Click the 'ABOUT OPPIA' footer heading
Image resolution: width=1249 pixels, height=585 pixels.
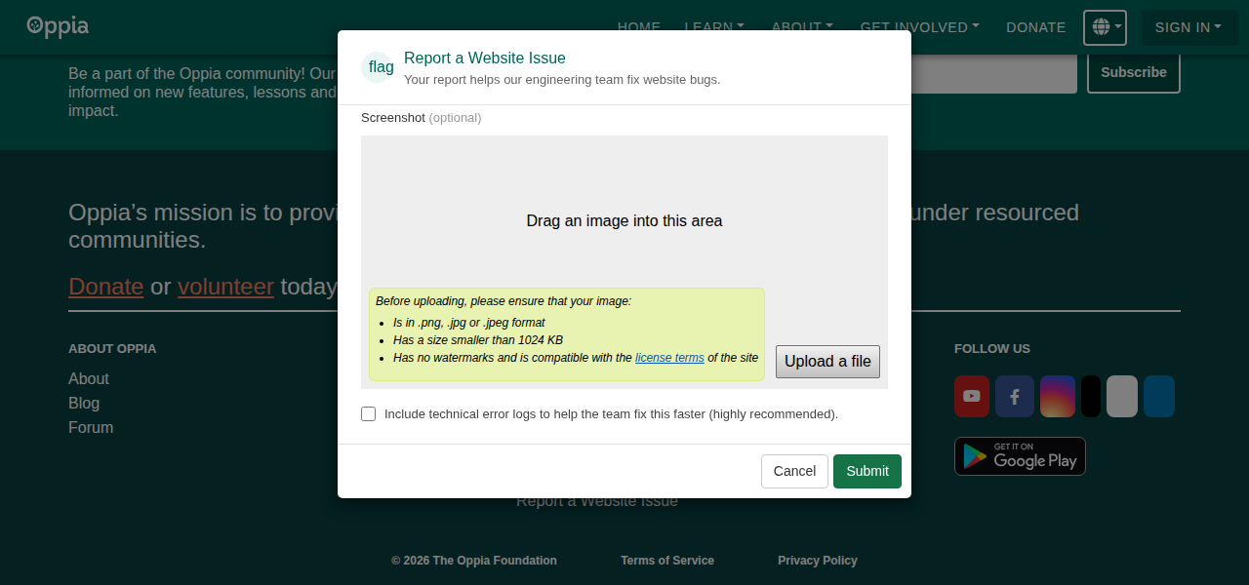point(112,348)
